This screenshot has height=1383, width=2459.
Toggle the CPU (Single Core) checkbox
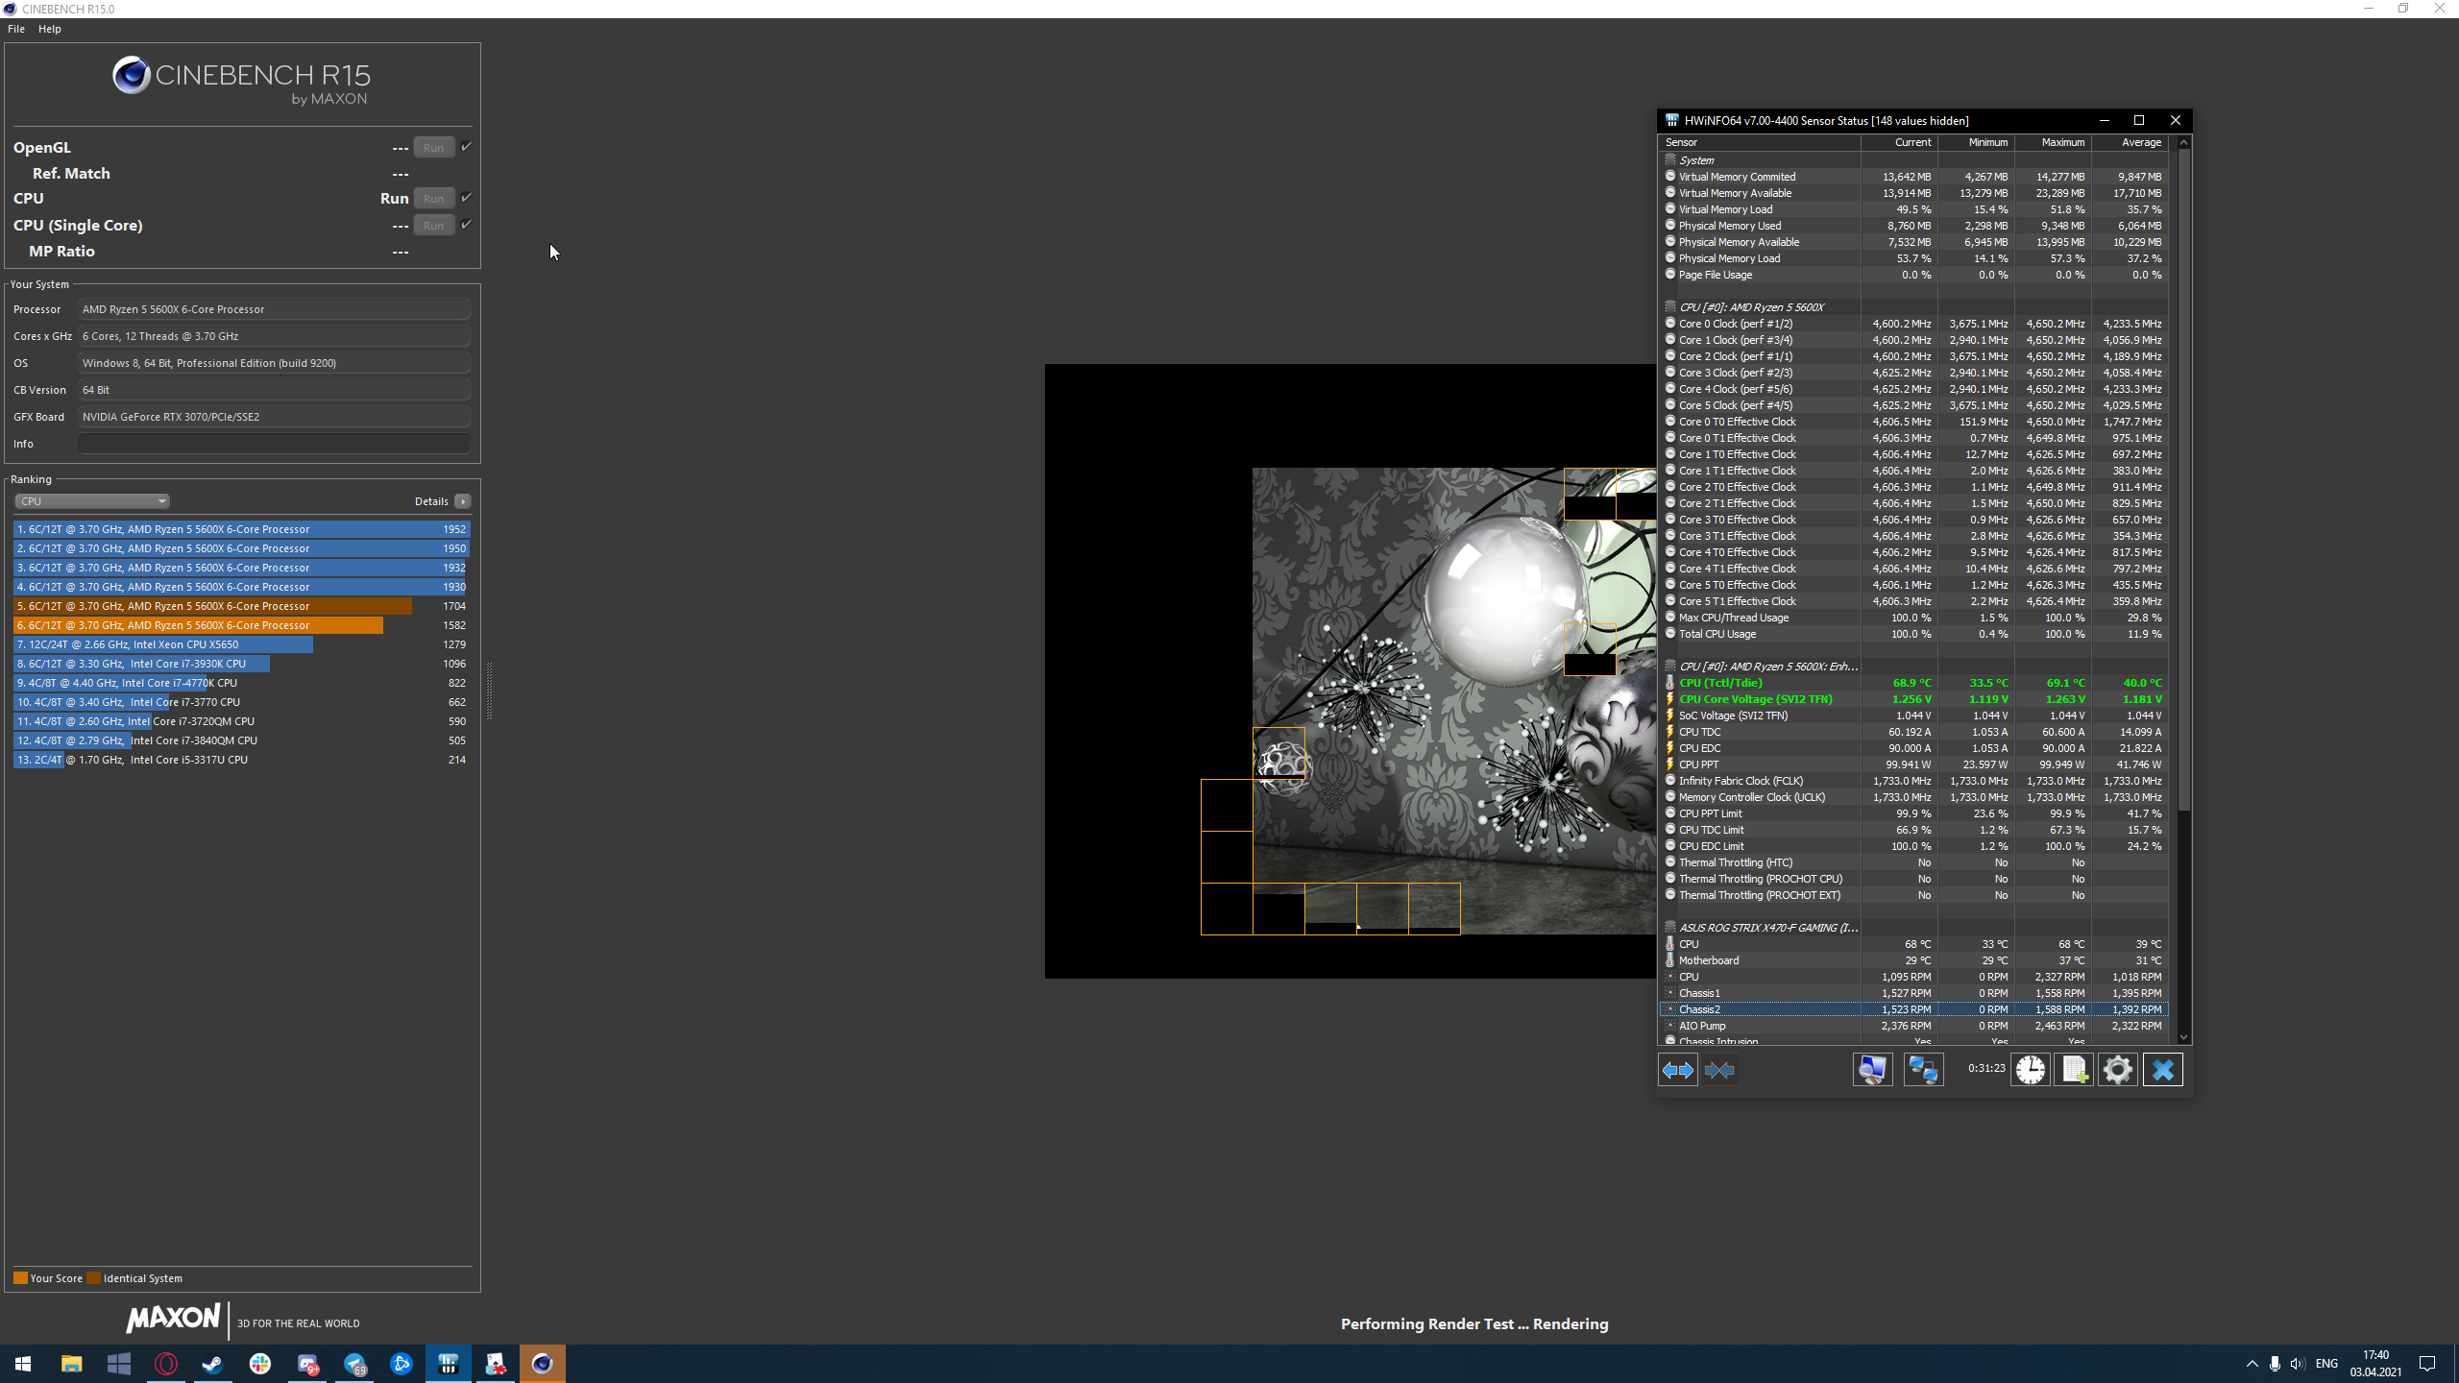tap(466, 225)
